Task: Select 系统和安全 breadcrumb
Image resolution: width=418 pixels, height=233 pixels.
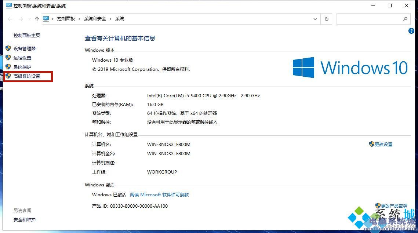Action: pyautogui.click(x=95, y=19)
